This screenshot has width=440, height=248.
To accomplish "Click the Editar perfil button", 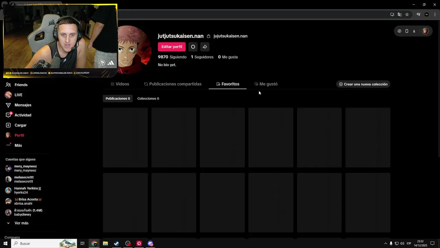I will coord(172,47).
